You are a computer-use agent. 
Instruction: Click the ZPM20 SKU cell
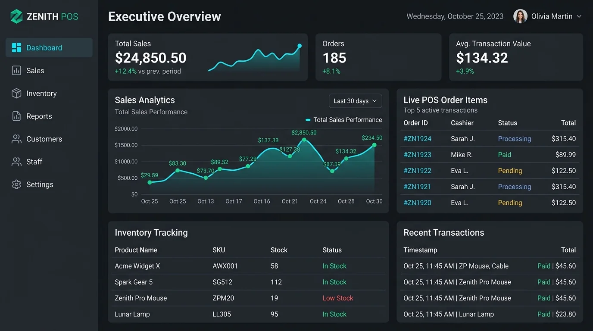pyautogui.click(x=223, y=298)
